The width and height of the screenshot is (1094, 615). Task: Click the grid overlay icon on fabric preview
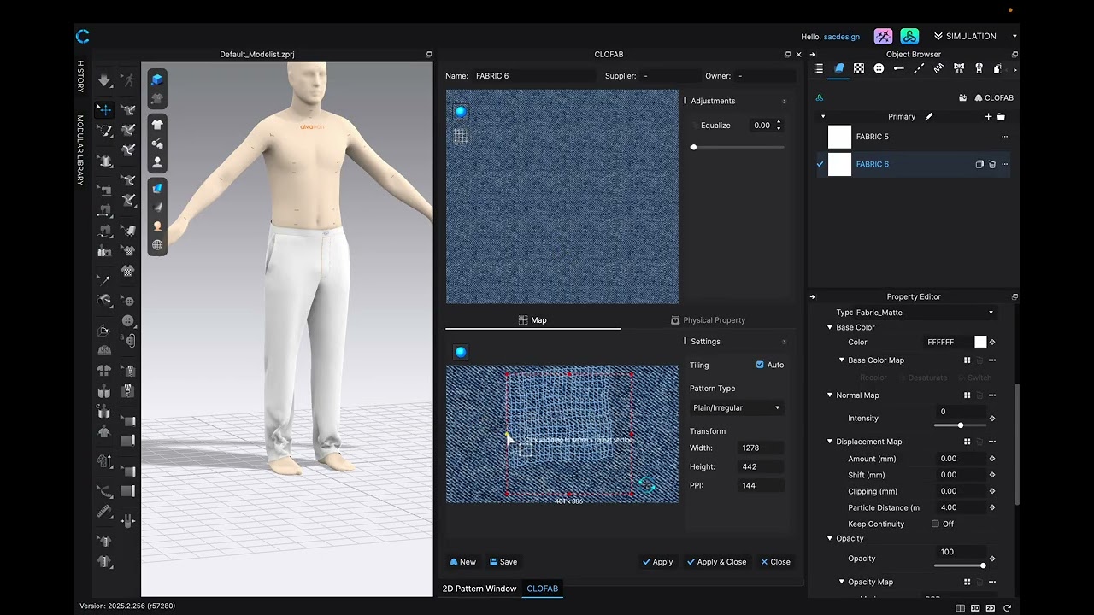[x=461, y=136]
